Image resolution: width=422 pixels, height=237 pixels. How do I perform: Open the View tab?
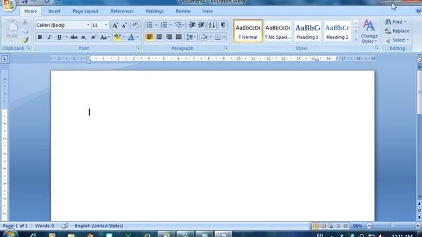[207, 11]
